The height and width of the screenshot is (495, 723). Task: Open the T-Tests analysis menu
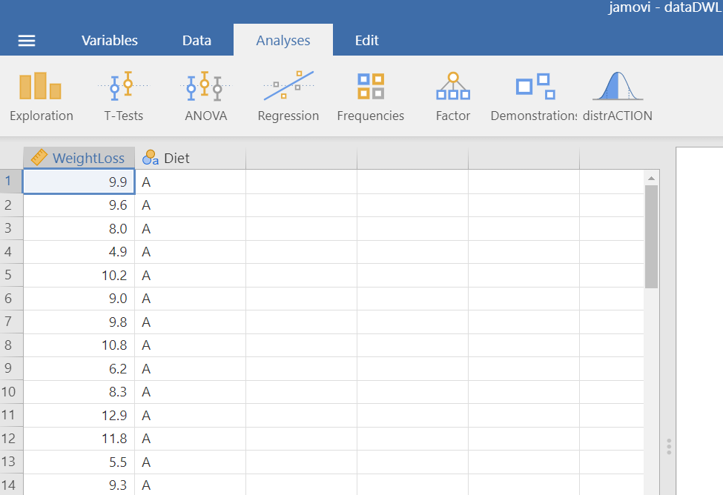123,96
